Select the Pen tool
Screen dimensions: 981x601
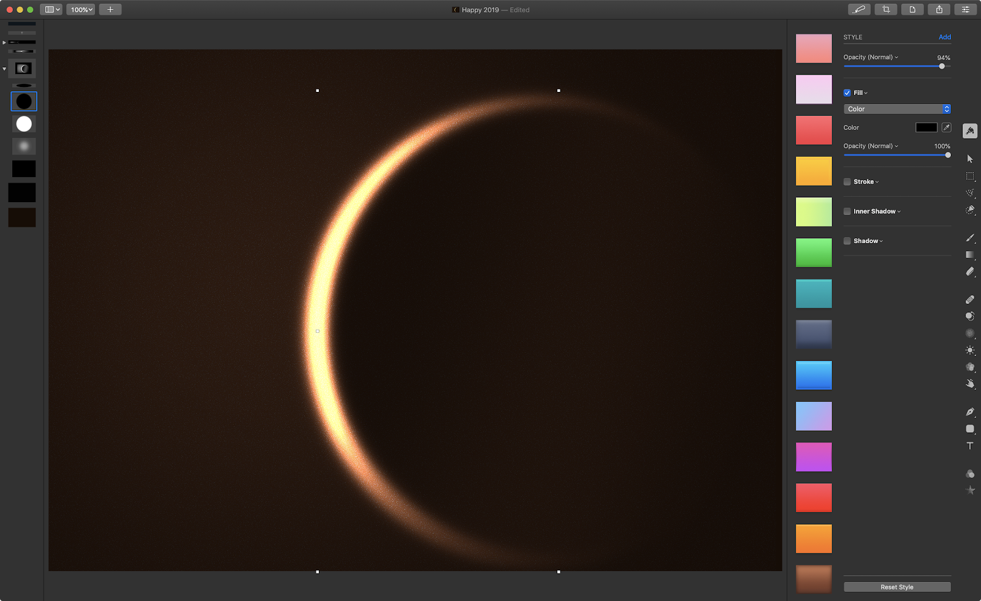pyautogui.click(x=970, y=412)
